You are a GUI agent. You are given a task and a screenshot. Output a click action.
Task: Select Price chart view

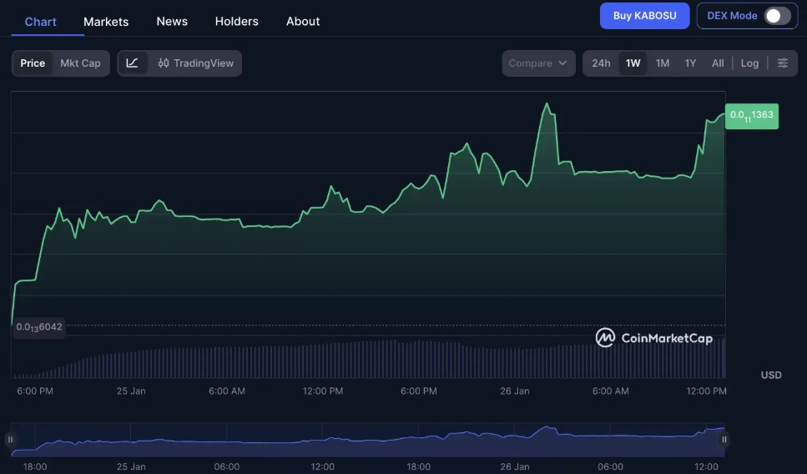33,63
